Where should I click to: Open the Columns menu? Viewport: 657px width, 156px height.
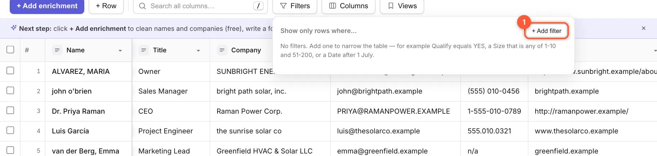(x=348, y=6)
